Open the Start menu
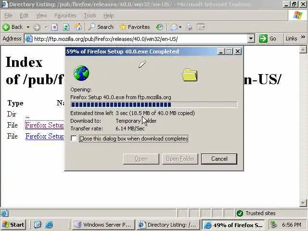The height and width of the screenshot is (231, 308). click(x=13, y=225)
